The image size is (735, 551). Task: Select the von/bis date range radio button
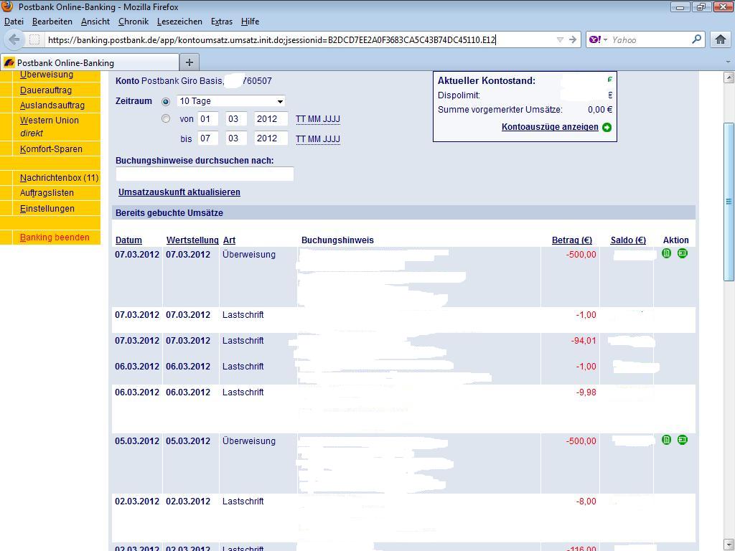click(166, 119)
